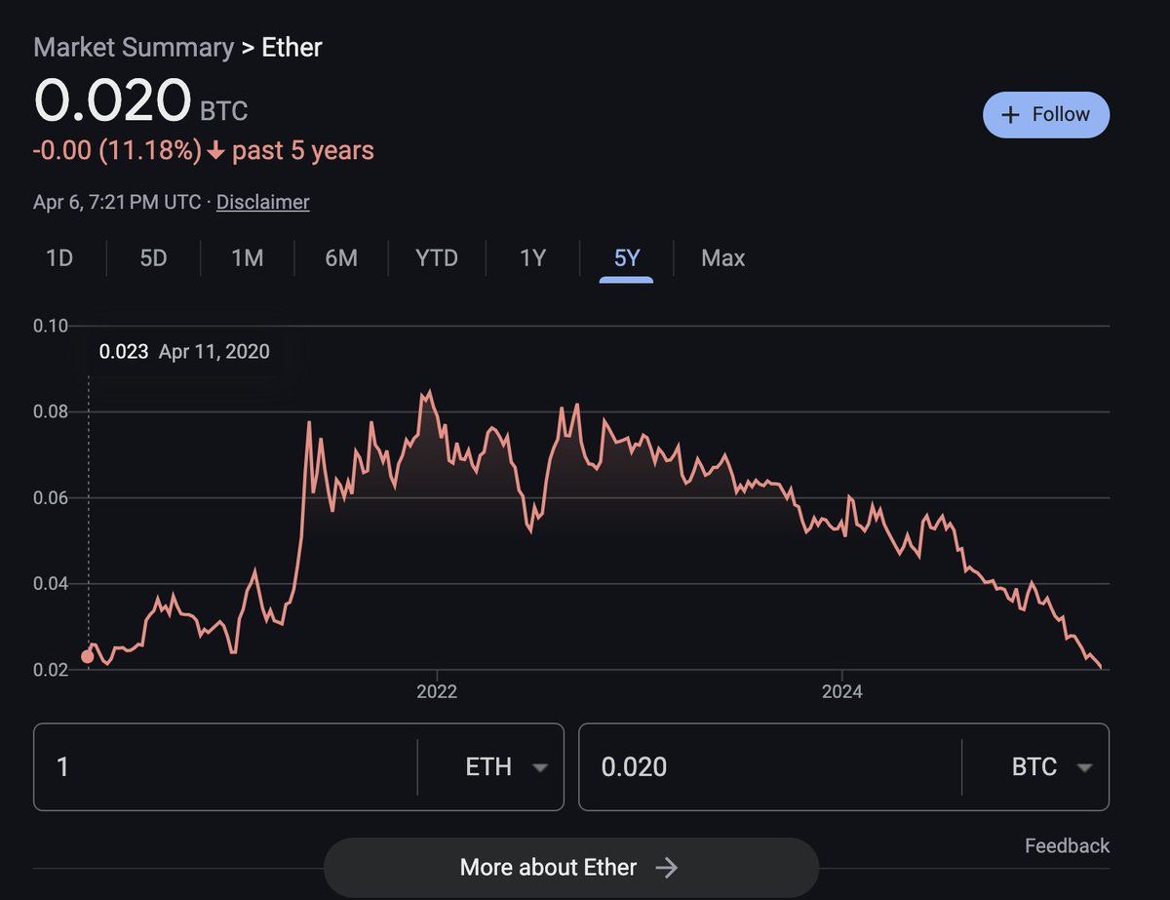Click the BTC amount field showing 0.020

(770, 767)
